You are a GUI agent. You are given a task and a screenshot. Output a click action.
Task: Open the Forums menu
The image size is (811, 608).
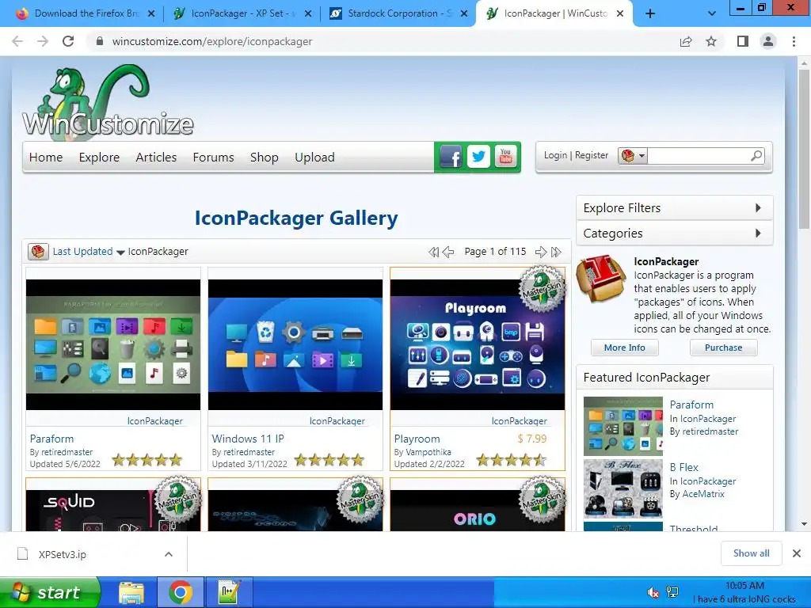tap(214, 158)
